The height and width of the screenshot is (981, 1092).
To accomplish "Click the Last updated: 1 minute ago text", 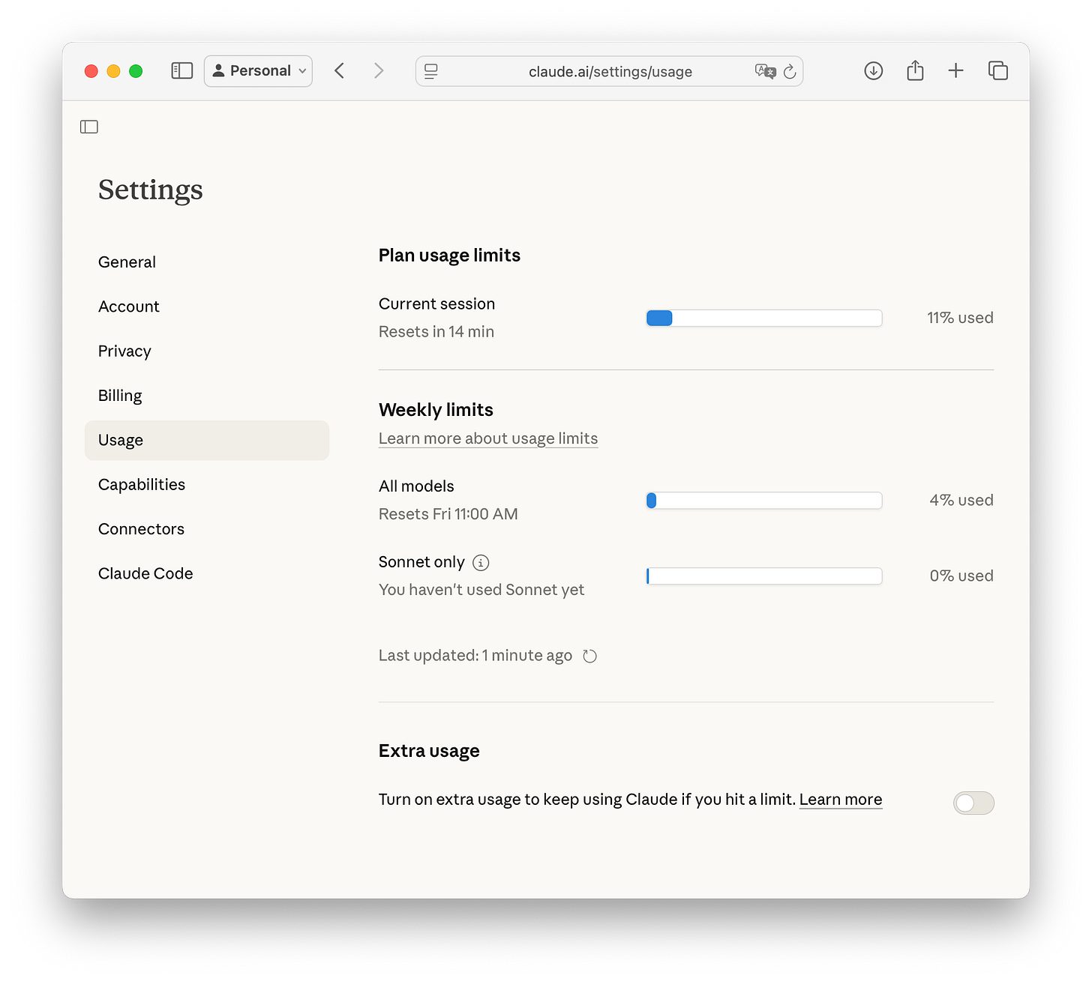I will pyautogui.click(x=475, y=656).
